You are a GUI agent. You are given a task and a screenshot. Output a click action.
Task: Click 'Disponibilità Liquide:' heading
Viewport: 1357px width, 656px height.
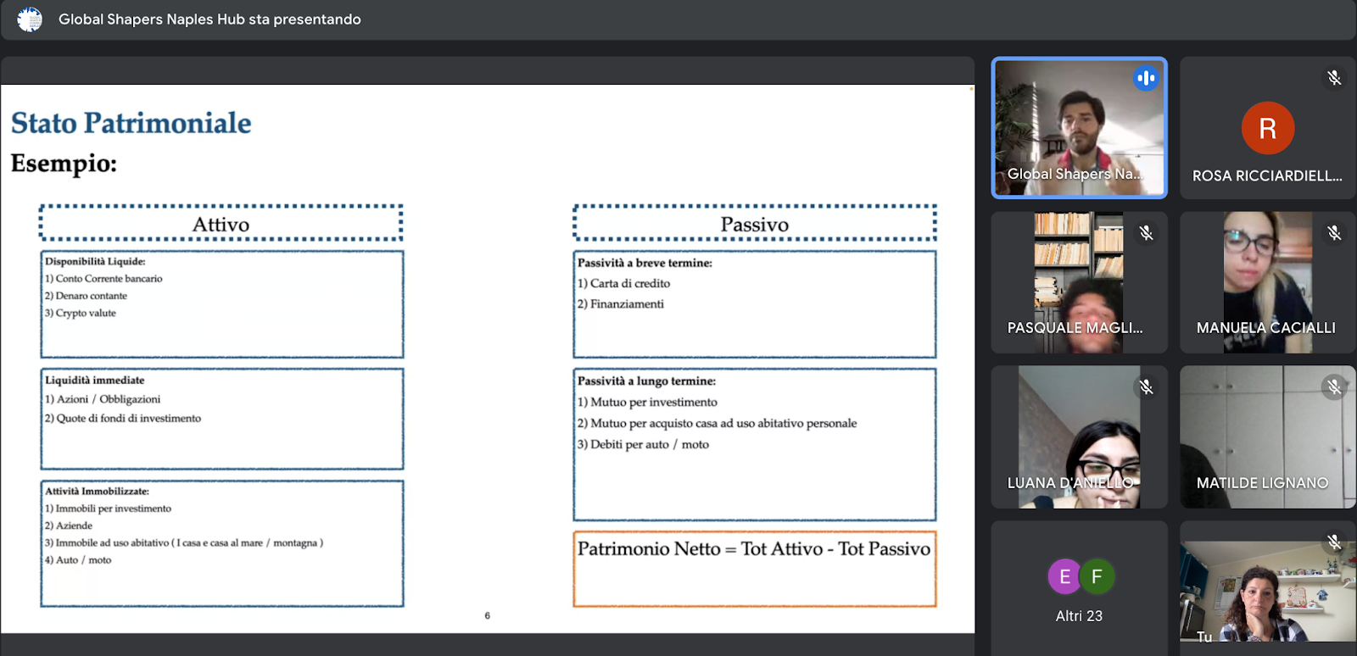[x=95, y=261]
